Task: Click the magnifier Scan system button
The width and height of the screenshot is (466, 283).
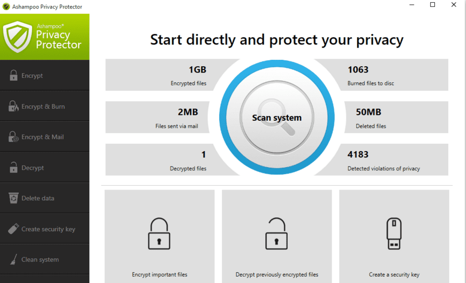Action: pos(277,117)
